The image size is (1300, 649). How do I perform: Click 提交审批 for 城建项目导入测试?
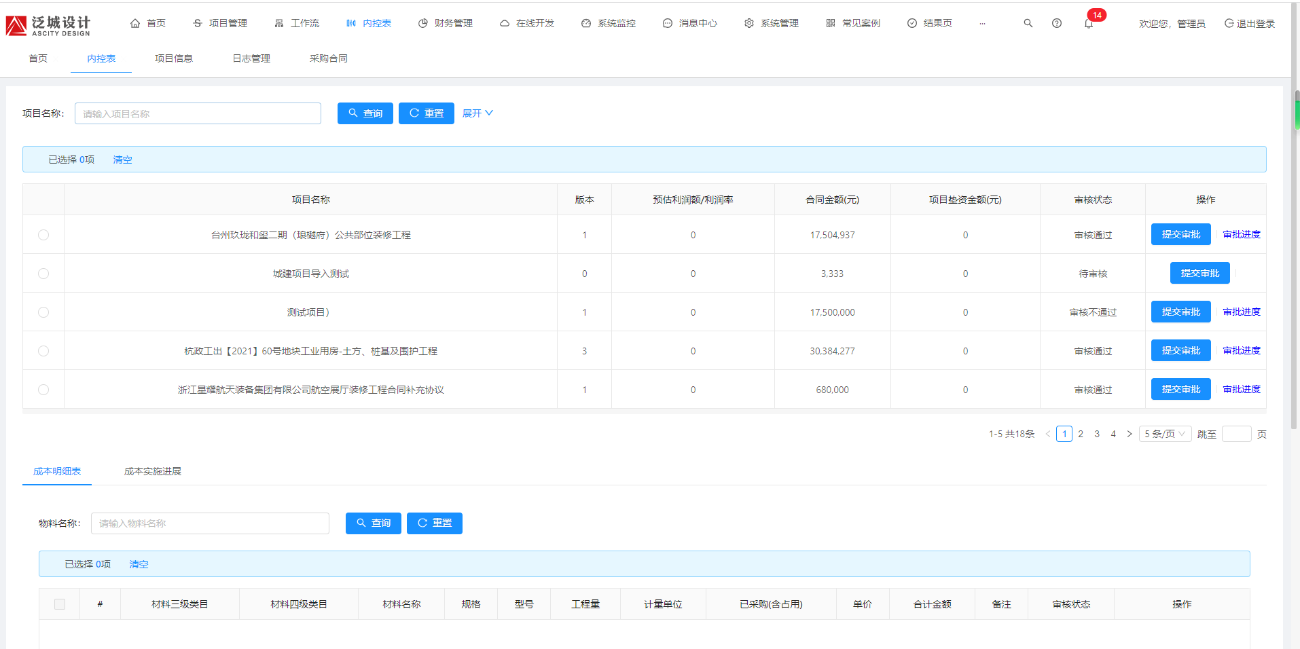[1200, 273]
